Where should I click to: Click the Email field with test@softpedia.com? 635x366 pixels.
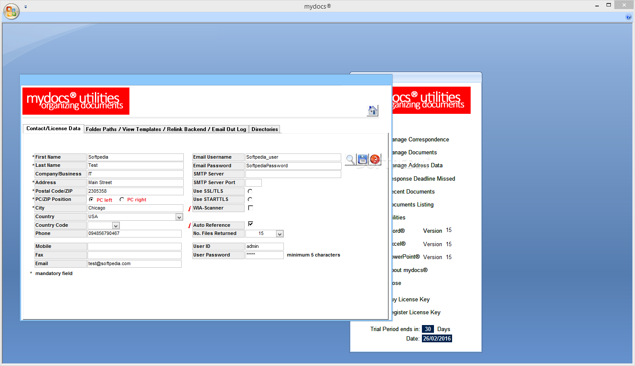point(135,264)
